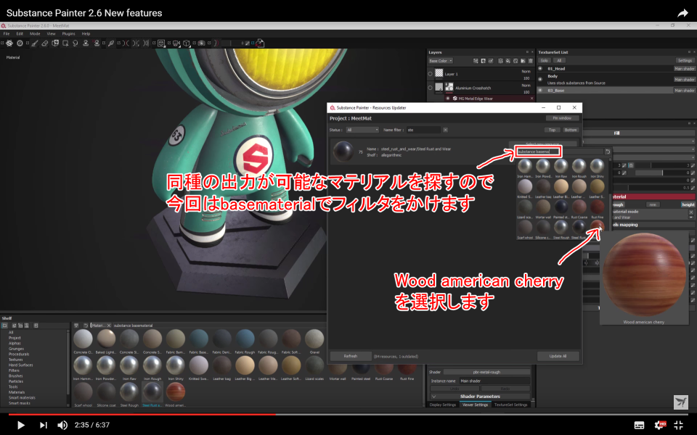Toggle the MG Metal Edge Wear visibility
This screenshot has width=697, height=435.
click(x=448, y=99)
